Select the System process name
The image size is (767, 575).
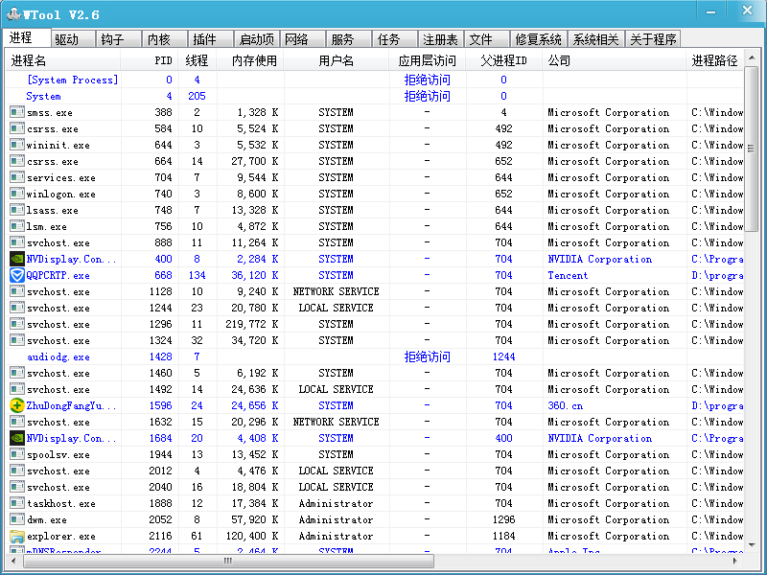point(43,97)
